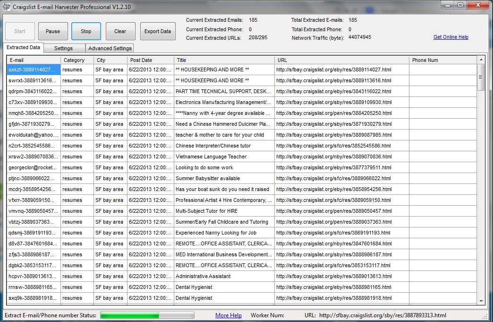Click the 'Professional Artist 4 Hire Contemporary' title cell

pyautogui.click(x=224, y=200)
